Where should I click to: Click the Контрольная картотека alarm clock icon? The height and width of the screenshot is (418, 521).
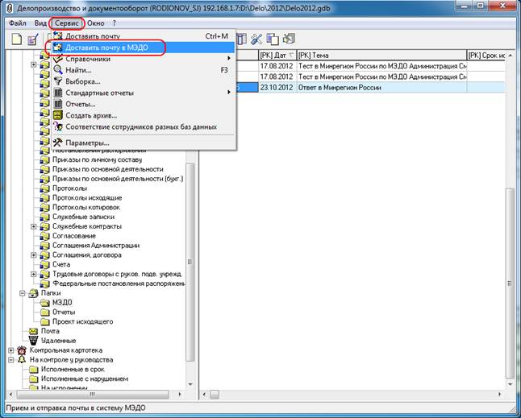click(22, 350)
